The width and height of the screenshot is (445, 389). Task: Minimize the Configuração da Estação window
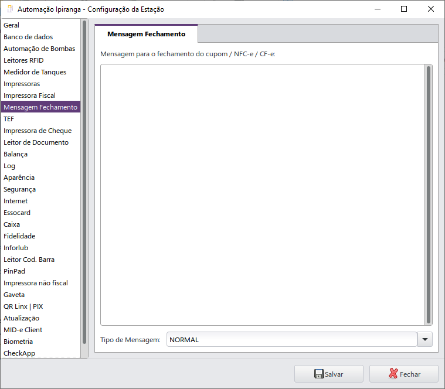(x=378, y=9)
